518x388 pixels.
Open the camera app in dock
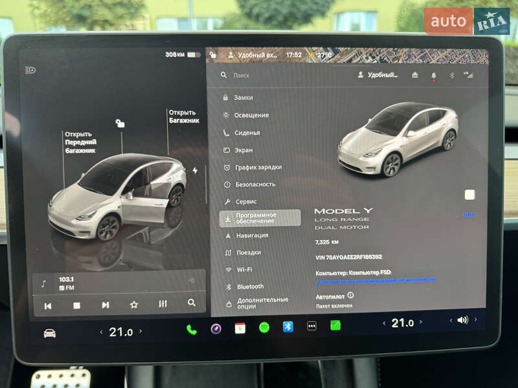[x=216, y=329]
